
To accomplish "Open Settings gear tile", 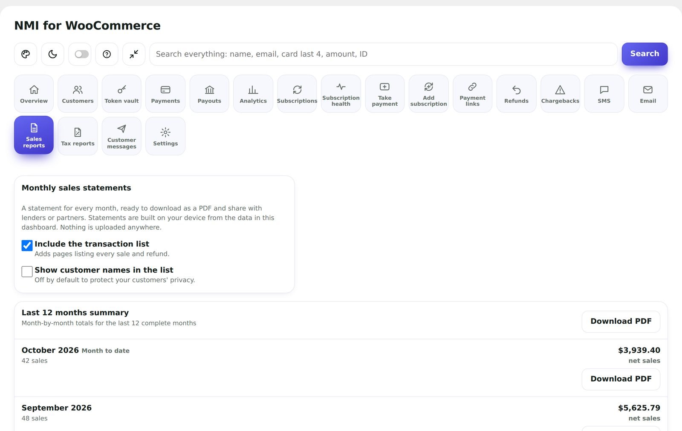I will pyautogui.click(x=165, y=136).
